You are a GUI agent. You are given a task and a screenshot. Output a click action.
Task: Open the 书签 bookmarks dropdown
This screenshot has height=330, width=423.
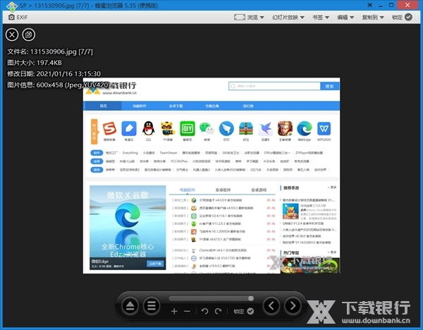coord(321,16)
